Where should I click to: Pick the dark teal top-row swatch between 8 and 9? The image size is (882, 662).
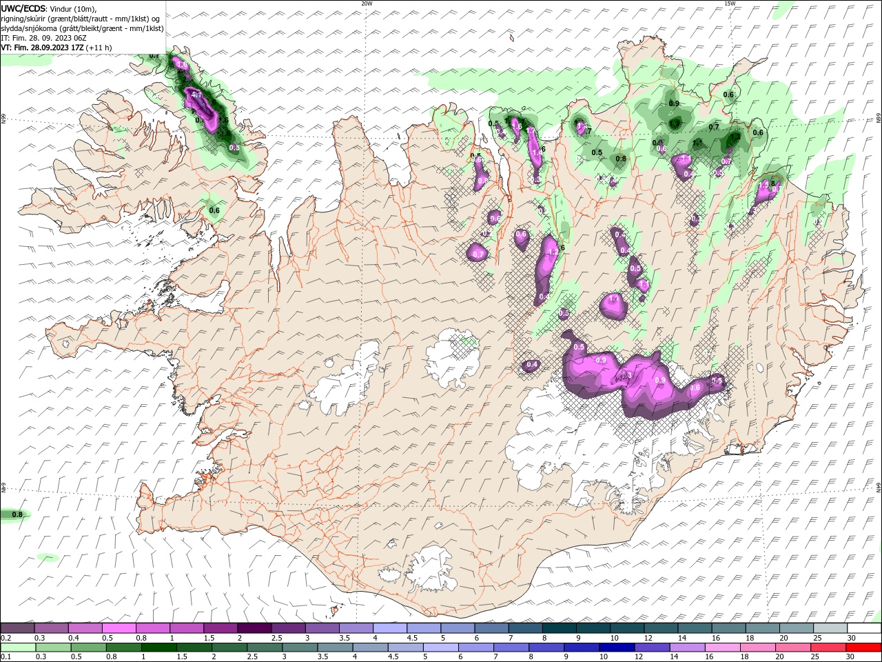click(559, 628)
